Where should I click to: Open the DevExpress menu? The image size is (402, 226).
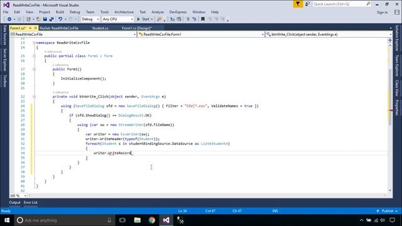pyautogui.click(x=178, y=12)
